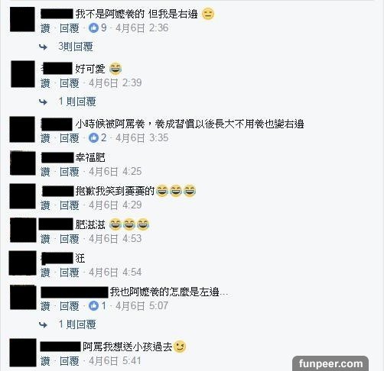Open the first commenter's profile picture

coord(22,19)
